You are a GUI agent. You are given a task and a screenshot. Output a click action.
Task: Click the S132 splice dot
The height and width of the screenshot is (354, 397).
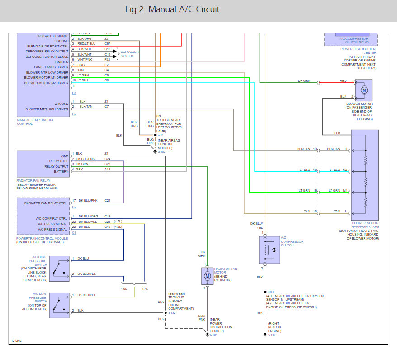165,313
